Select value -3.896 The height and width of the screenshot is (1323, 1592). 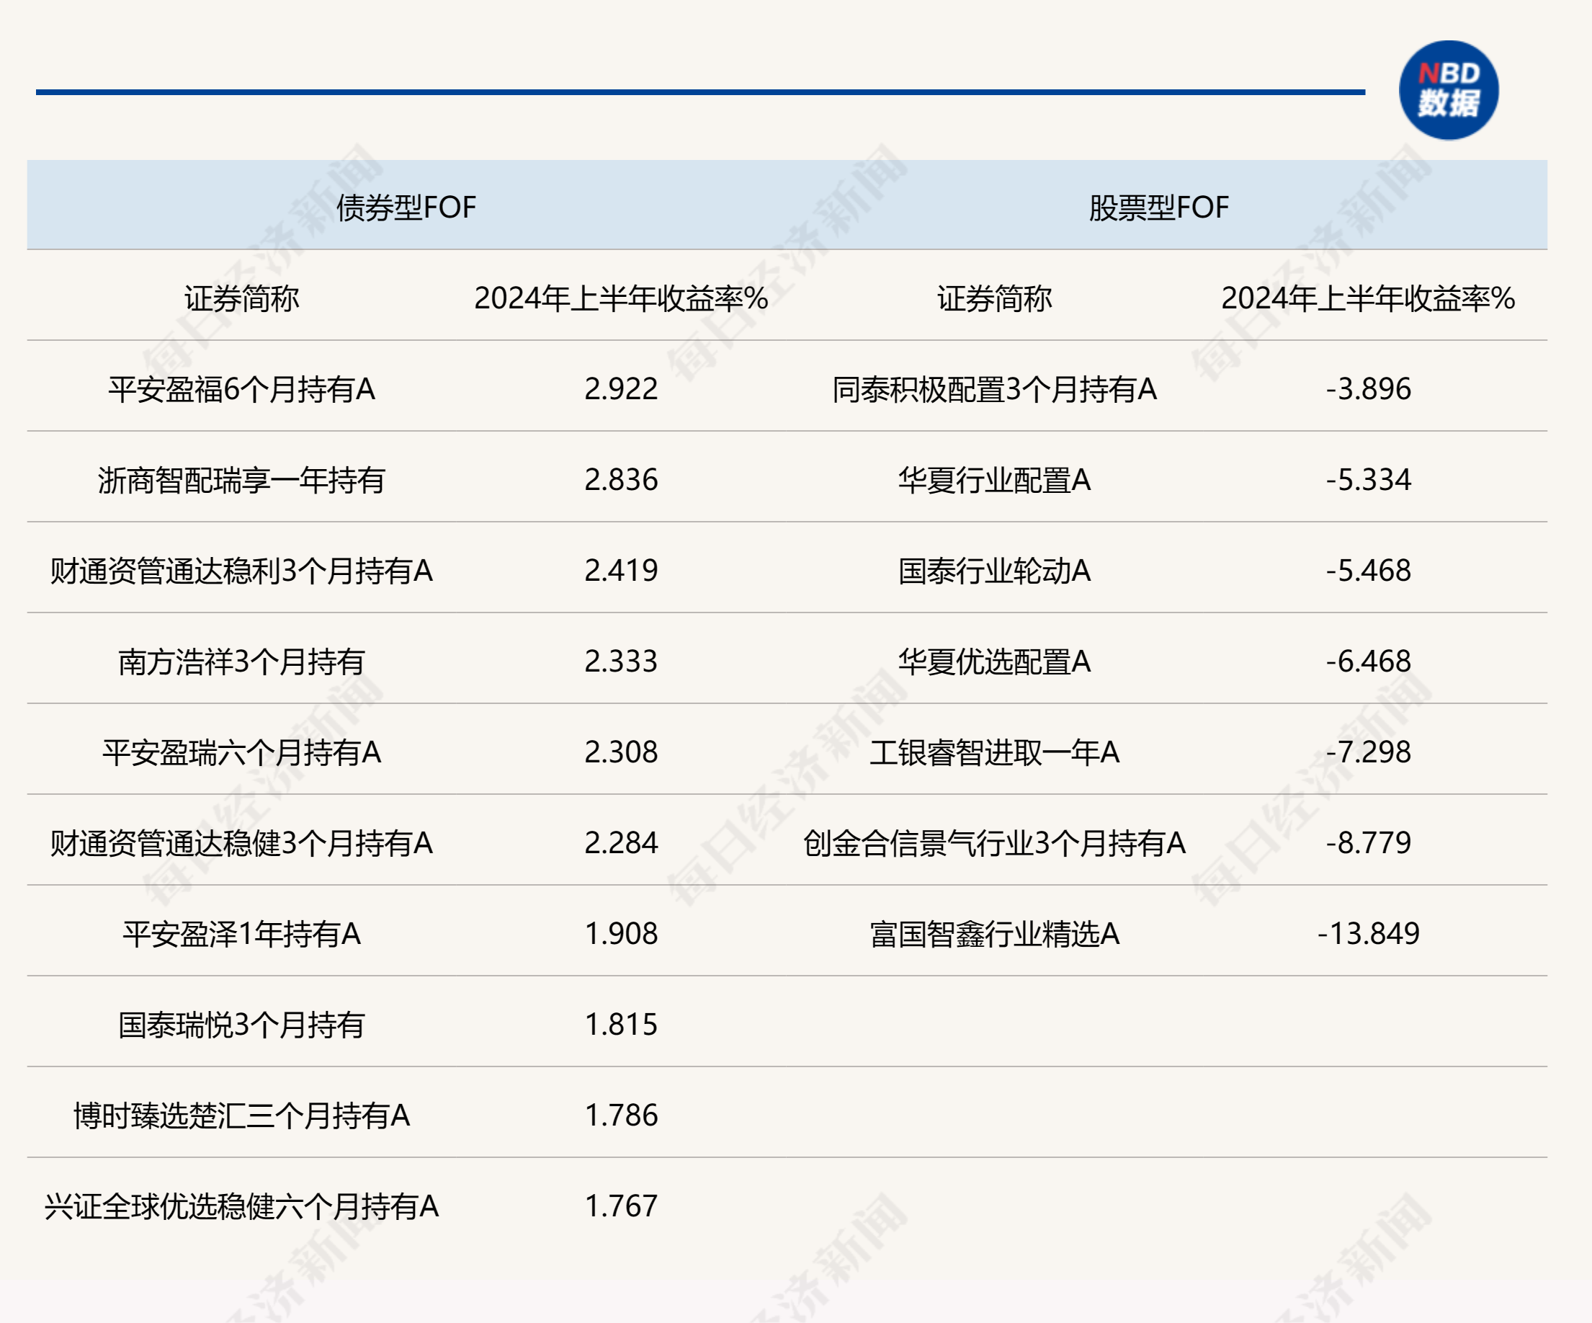point(1367,388)
